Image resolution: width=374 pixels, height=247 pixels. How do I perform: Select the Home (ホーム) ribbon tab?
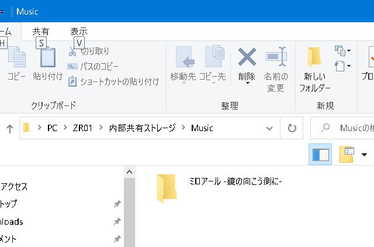point(7,31)
